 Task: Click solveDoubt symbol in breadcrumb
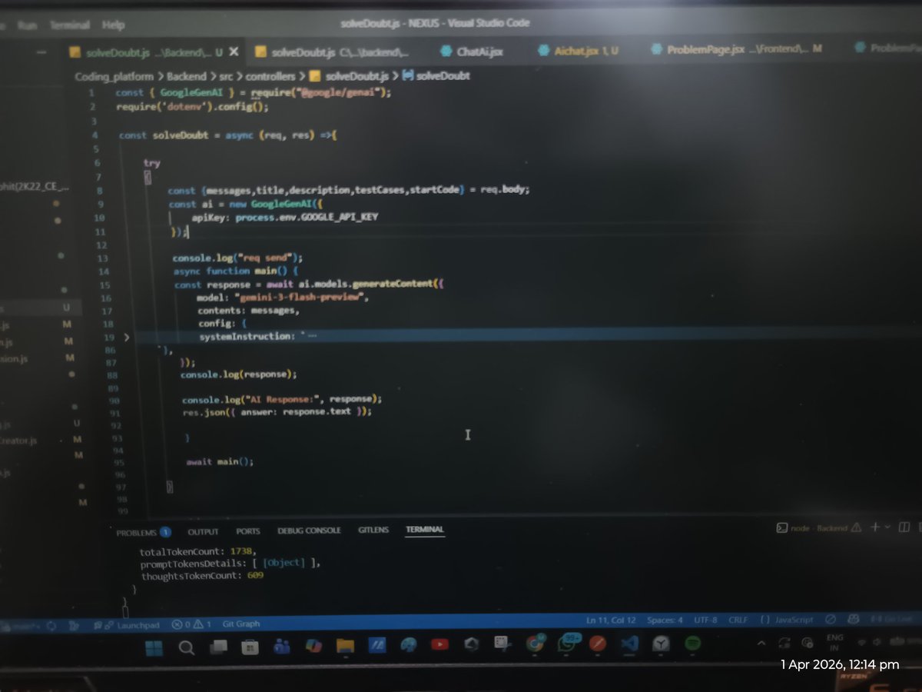436,76
